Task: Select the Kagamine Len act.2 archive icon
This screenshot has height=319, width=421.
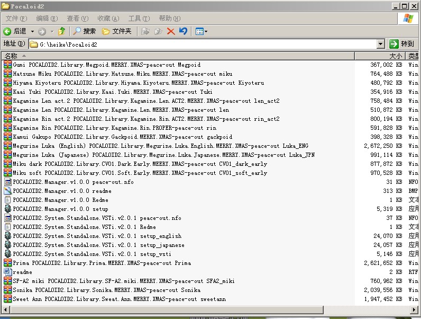Action: point(8,101)
